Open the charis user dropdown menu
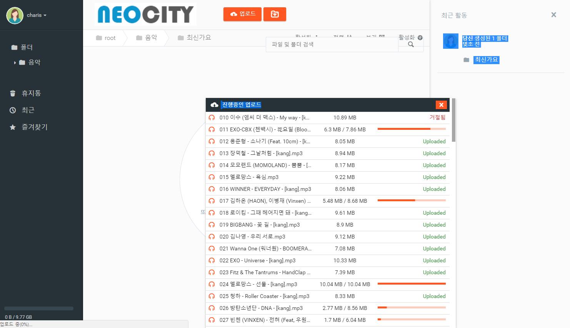570x328 pixels. pos(36,15)
